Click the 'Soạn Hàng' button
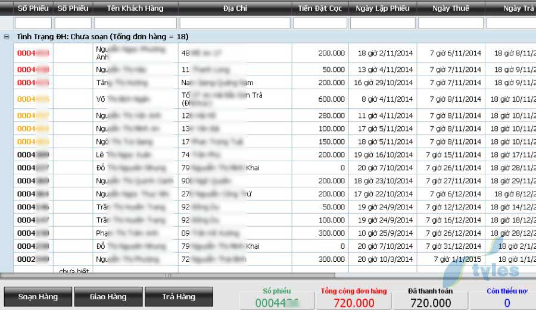This screenshot has height=310, width=536. pos(38,297)
